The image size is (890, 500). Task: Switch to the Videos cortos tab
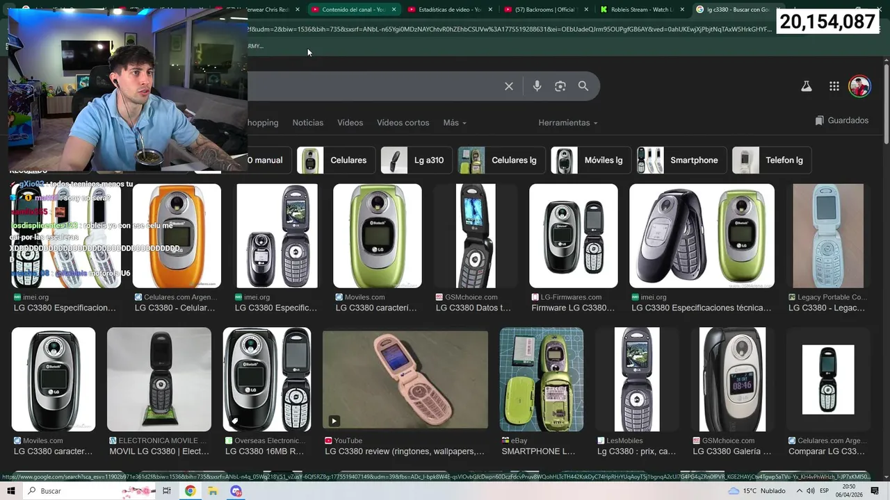[x=403, y=123]
